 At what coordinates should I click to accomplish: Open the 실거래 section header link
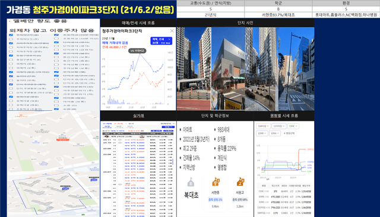pyautogui.click(x=138, y=116)
